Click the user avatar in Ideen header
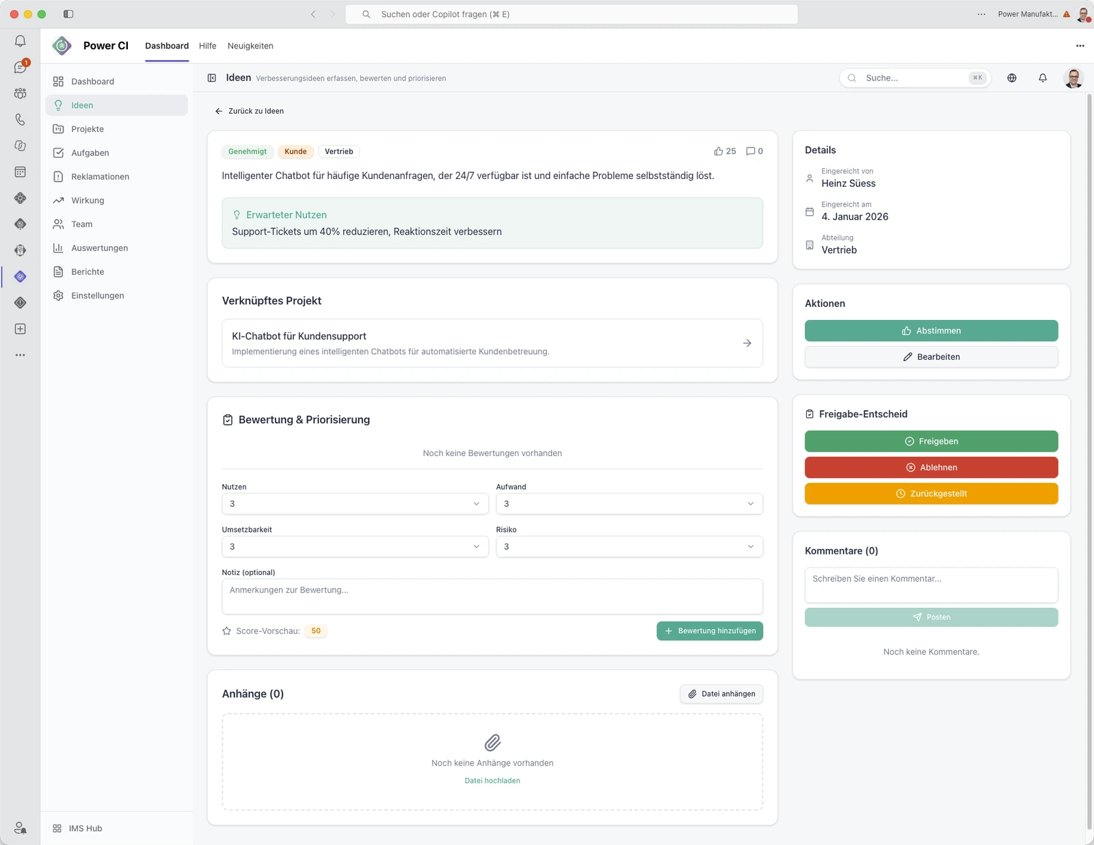This screenshot has width=1094, height=845. click(x=1073, y=78)
